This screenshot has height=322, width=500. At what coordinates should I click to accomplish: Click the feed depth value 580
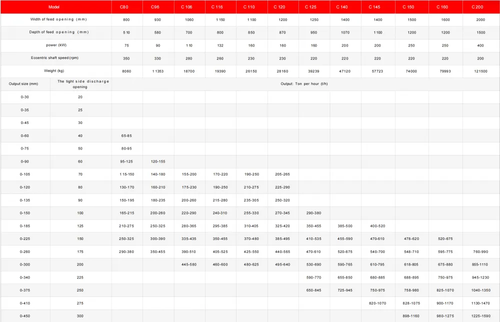157,32
